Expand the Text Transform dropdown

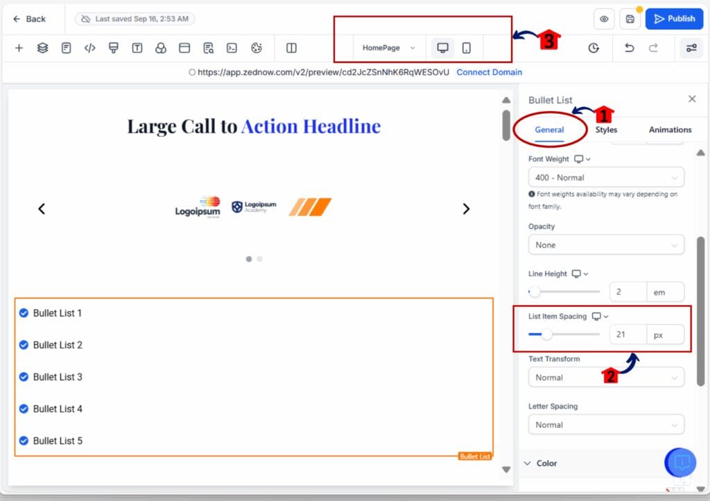coord(606,377)
